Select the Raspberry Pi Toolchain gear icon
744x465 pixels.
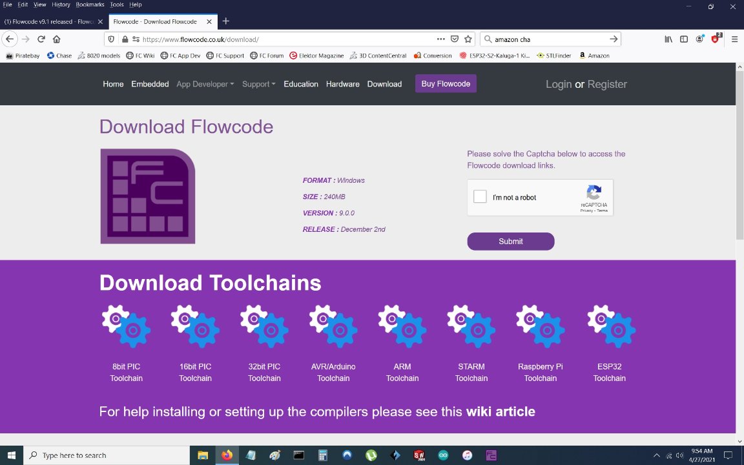541,327
